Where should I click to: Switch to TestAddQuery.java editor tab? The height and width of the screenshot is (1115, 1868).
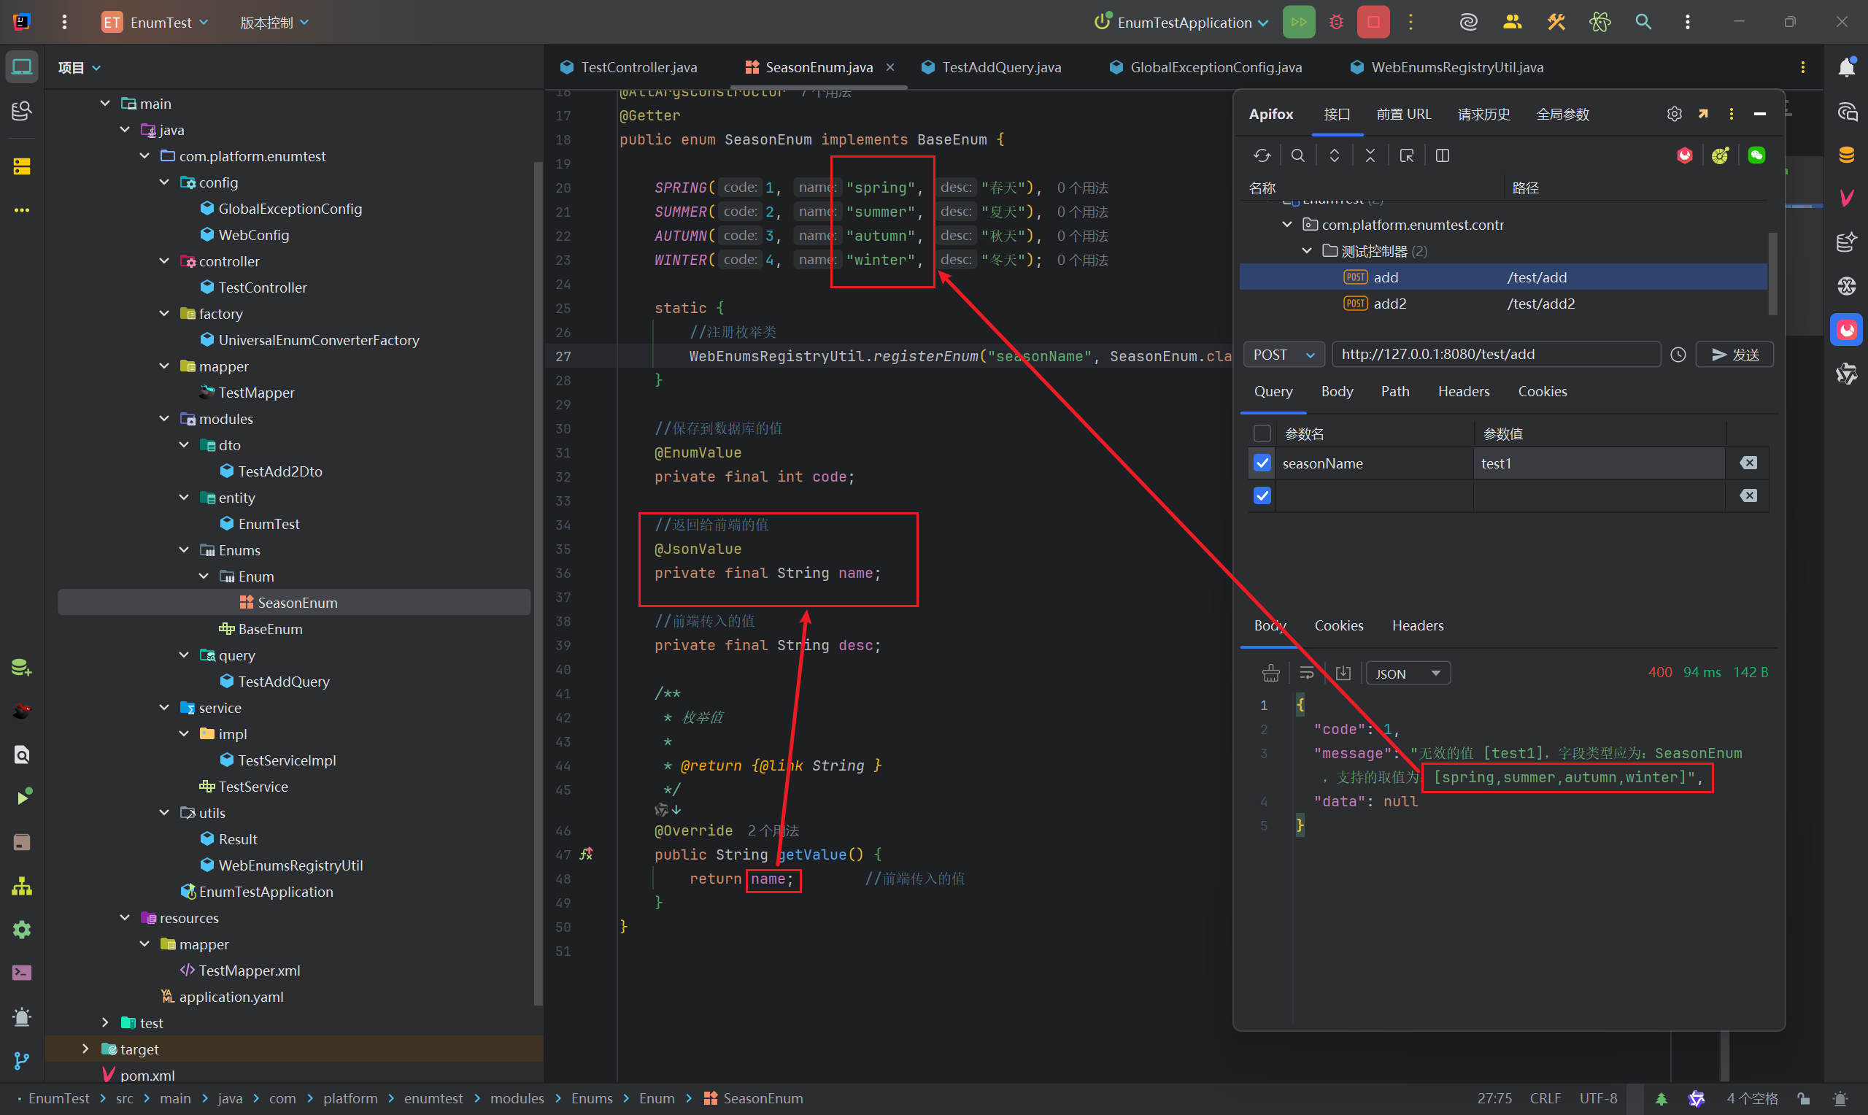pos(1000,68)
